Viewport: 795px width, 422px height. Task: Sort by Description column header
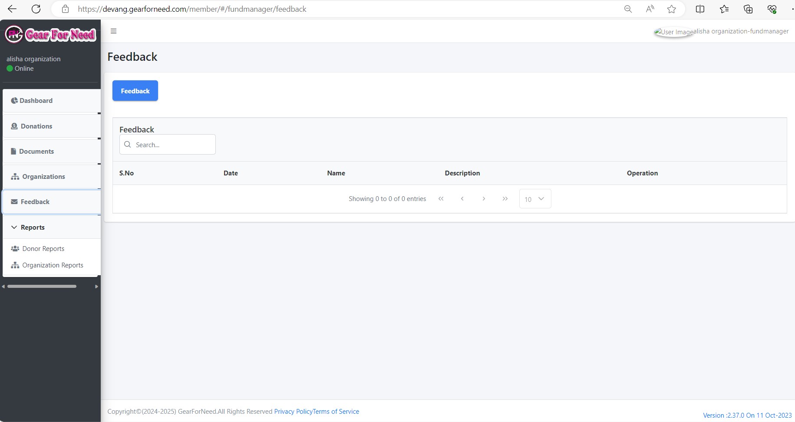click(x=462, y=173)
